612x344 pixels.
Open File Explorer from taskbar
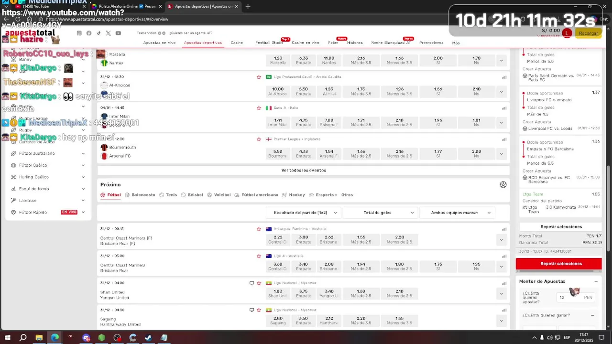pos(39,338)
